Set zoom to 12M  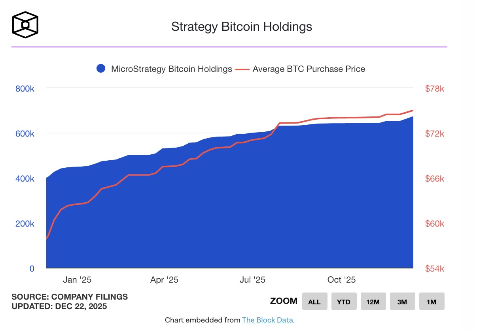[373, 302]
